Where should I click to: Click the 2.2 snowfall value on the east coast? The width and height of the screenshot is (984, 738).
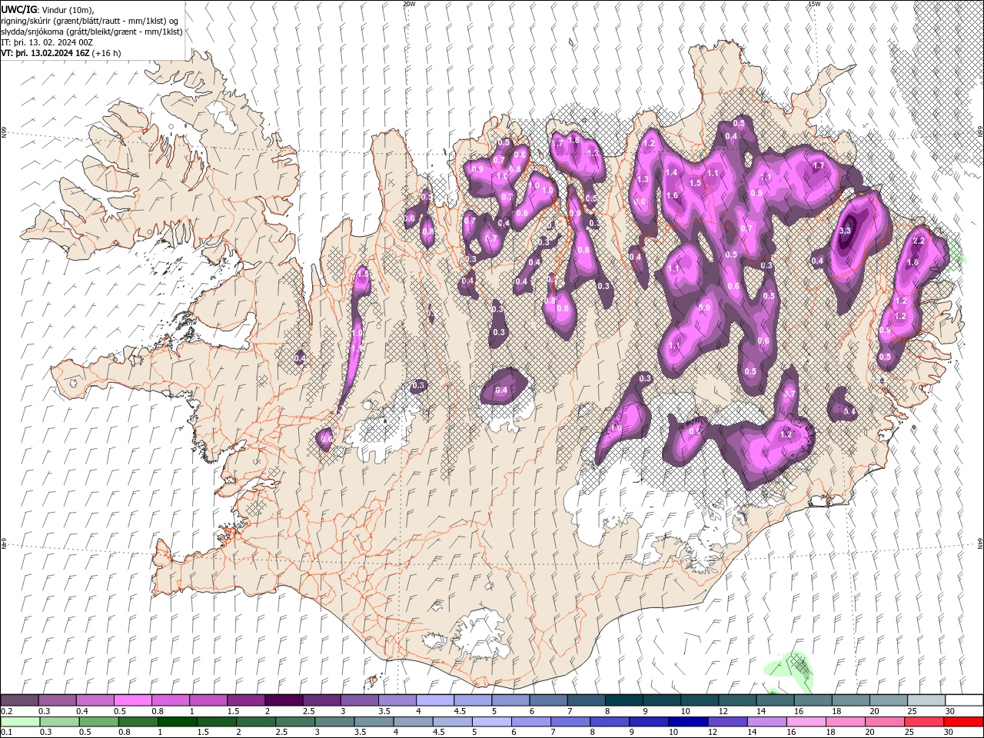(x=918, y=241)
